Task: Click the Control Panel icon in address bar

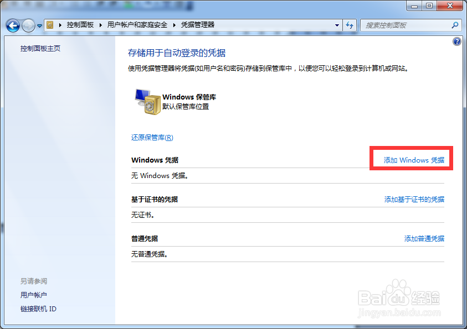Action: pyautogui.click(x=50, y=25)
